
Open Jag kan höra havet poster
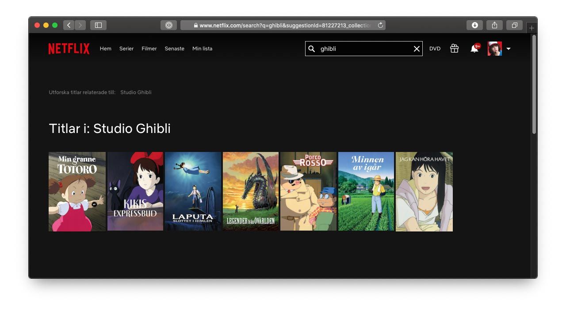[424, 191]
